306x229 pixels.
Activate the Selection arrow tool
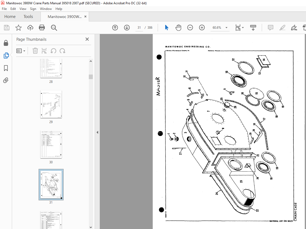pyautogui.click(x=167, y=28)
